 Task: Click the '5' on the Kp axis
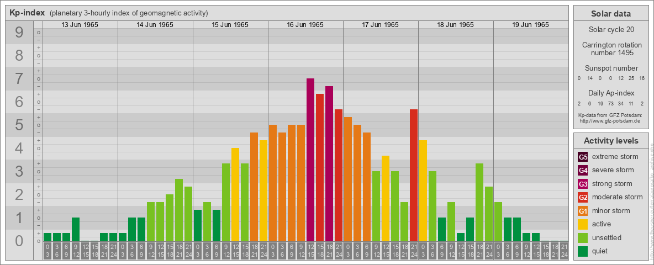19,125
